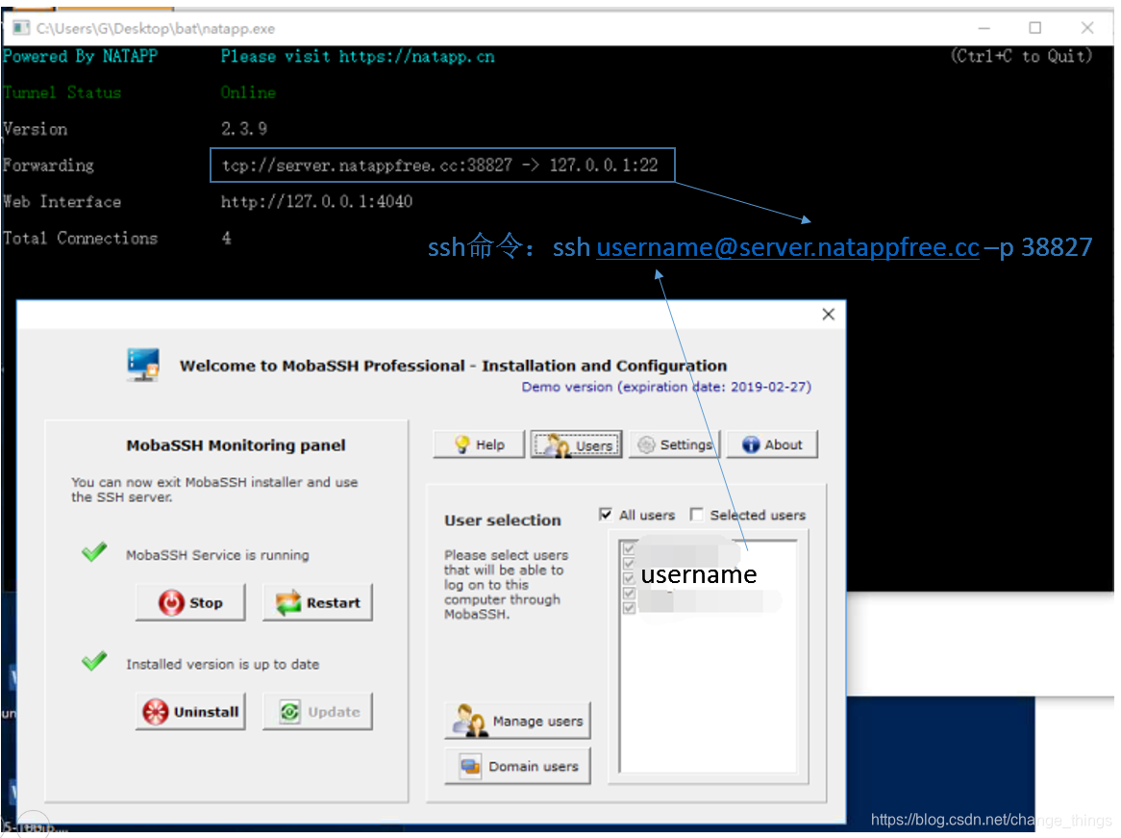Screen dimensions: 1121x838
Task: Click the lightbulb Help icon
Action: tap(461, 444)
